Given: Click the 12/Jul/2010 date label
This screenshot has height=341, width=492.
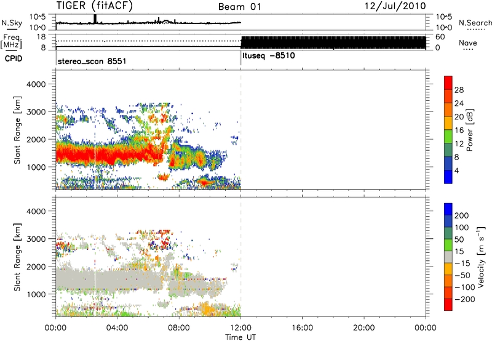Looking at the screenshot, I should pyautogui.click(x=395, y=6).
